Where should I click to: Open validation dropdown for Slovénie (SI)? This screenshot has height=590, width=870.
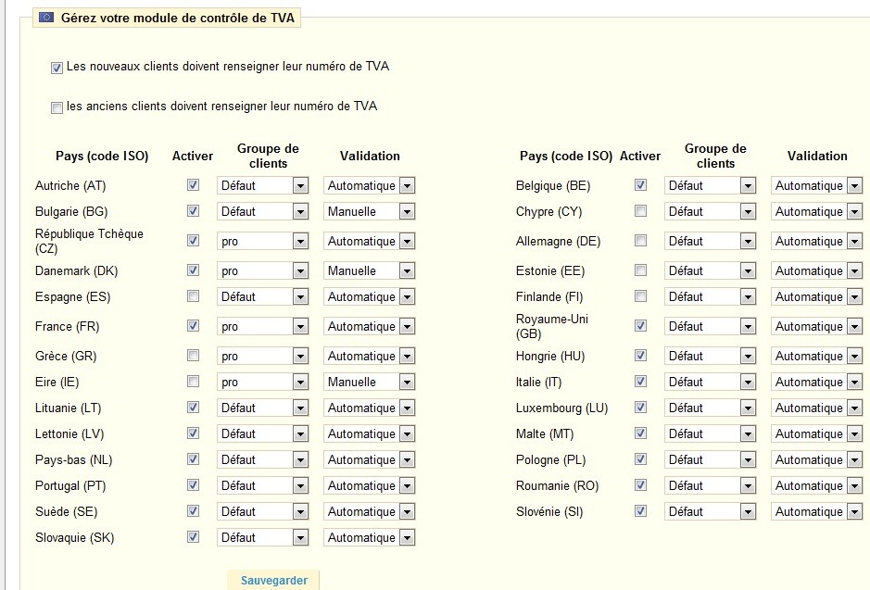click(817, 511)
